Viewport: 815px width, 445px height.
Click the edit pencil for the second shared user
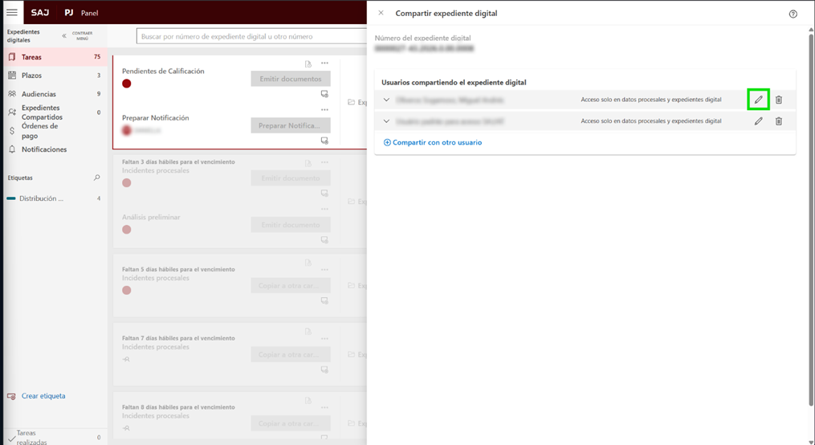758,121
